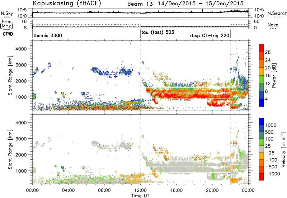Screen dimensions: 287x198
Task: Click the Slant Range label of velocity panel
Action: click(x=10, y=149)
